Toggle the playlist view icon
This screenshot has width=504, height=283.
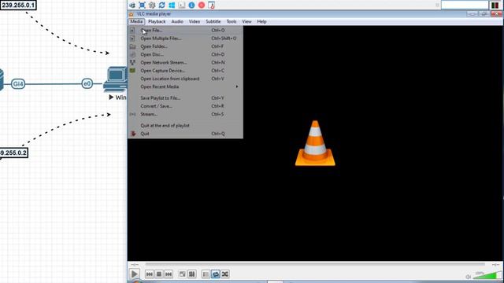click(x=206, y=274)
